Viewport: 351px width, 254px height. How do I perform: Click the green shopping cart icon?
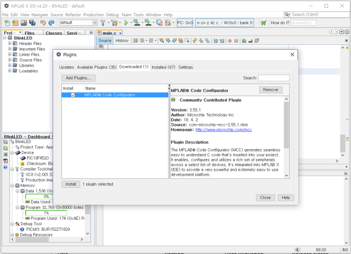pyautogui.click(x=264, y=23)
